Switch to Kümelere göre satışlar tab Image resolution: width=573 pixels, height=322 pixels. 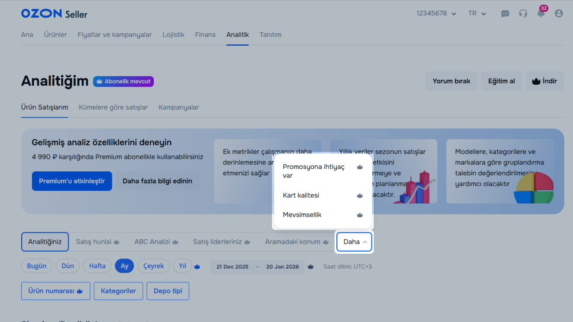(113, 107)
